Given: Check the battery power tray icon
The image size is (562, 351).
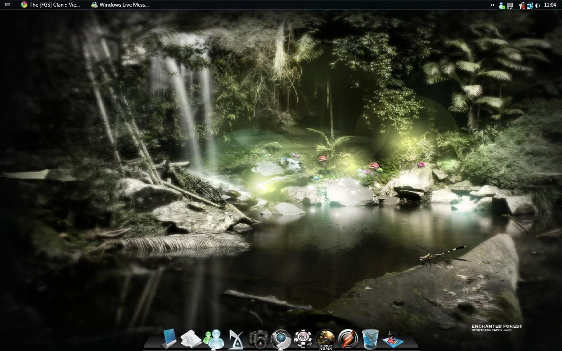Looking at the screenshot, I should pos(522,5).
